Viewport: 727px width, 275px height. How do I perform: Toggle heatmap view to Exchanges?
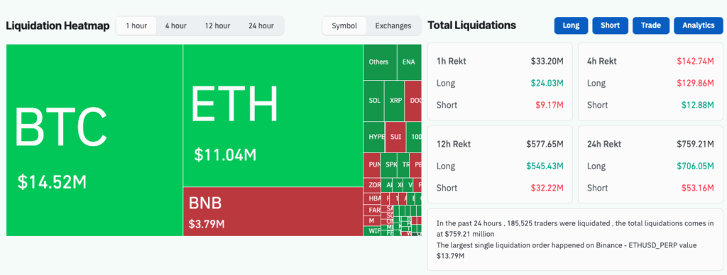393,26
